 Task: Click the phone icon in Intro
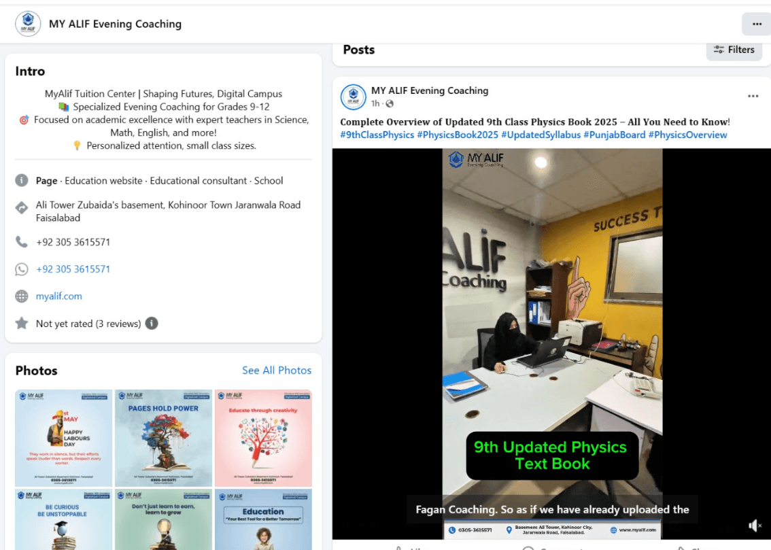(x=22, y=242)
